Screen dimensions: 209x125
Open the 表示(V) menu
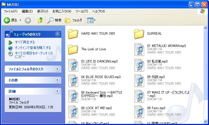[42, 11]
